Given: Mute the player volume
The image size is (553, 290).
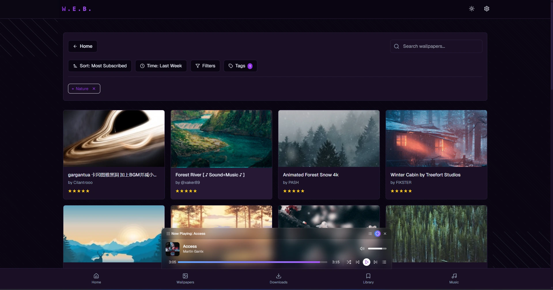Looking at the screenshot, I should 362,249.
